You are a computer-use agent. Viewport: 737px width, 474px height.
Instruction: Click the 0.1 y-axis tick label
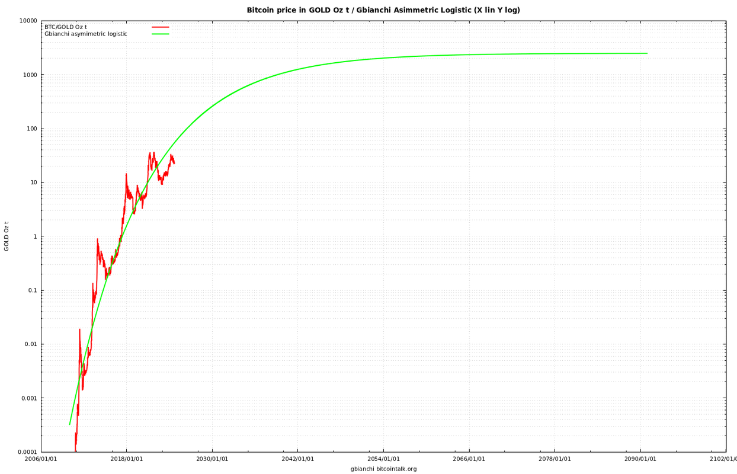32,291
